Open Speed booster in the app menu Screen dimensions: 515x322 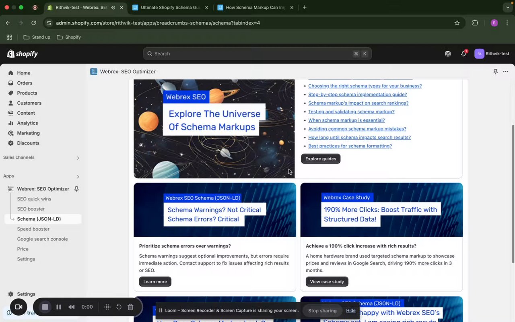pyautogui.click(x=33, y=229)
